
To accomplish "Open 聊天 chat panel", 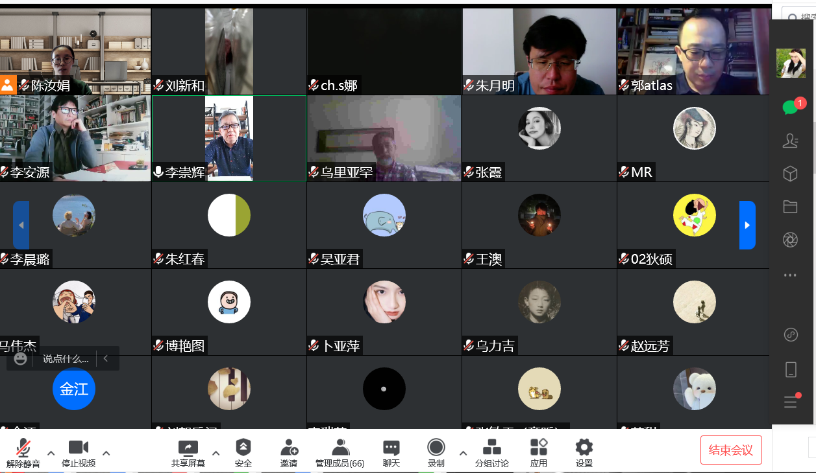I will pos(391,452).
